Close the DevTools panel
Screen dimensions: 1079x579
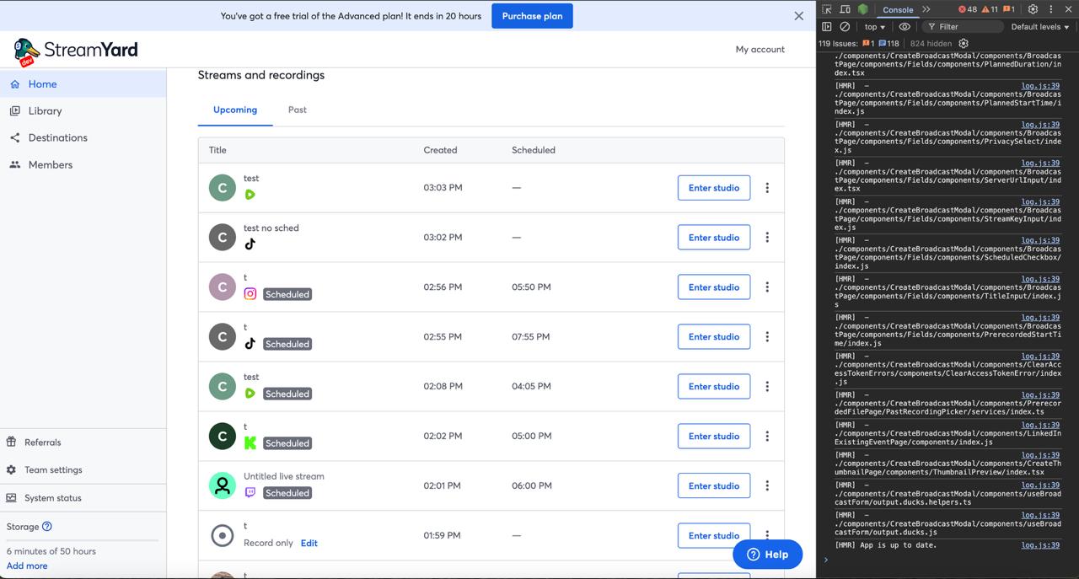click(x=1068, y=9)
